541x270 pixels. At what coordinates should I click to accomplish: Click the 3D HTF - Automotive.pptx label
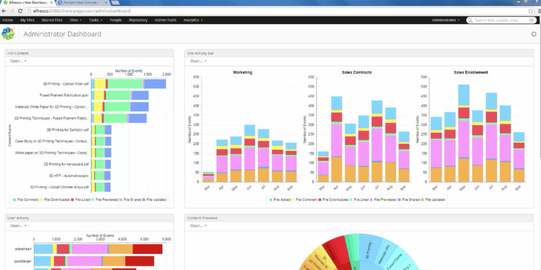pos(69,175)
